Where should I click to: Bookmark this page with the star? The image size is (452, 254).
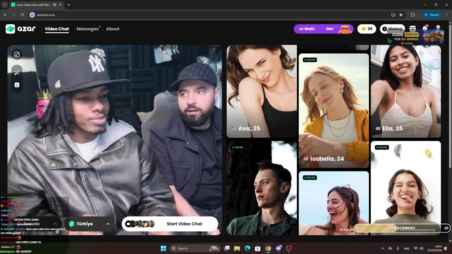pos(401,15)
